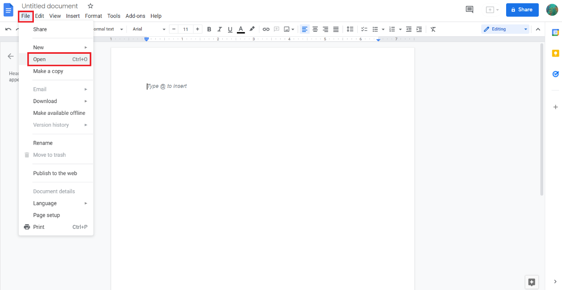This screenshot has height=290, width=562.
Task: Open Google Calendar side panel icon
Action: [x=555, y=33]
